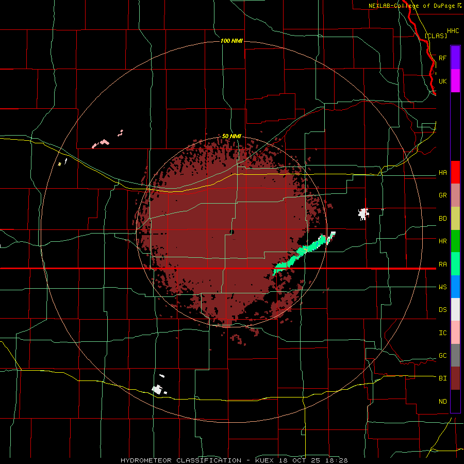This screenshot has width=464, height=464.
Task: Pick the RA bright green legend swatch
Action: tap(455, 264)
